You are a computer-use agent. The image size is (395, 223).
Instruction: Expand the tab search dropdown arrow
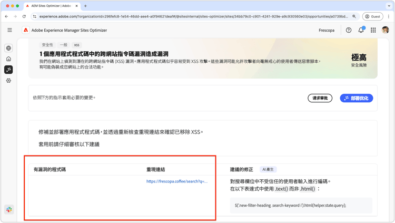pyautogui.click(x=389, y=6)
